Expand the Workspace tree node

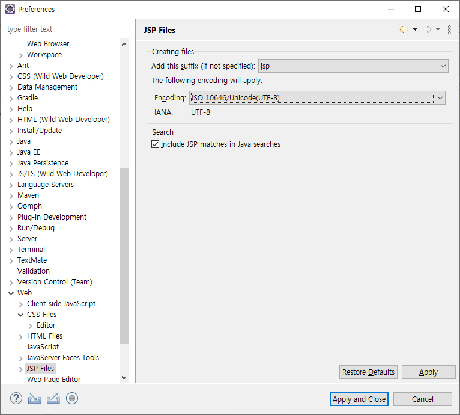(20, 55)
